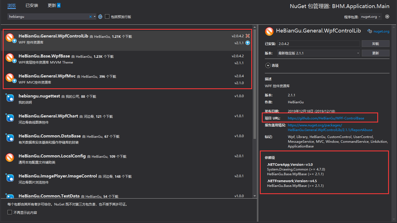397x223 pixels.
Task: Select the HeBianGu.General.WpfMvc package title
Action: [47, 76]
